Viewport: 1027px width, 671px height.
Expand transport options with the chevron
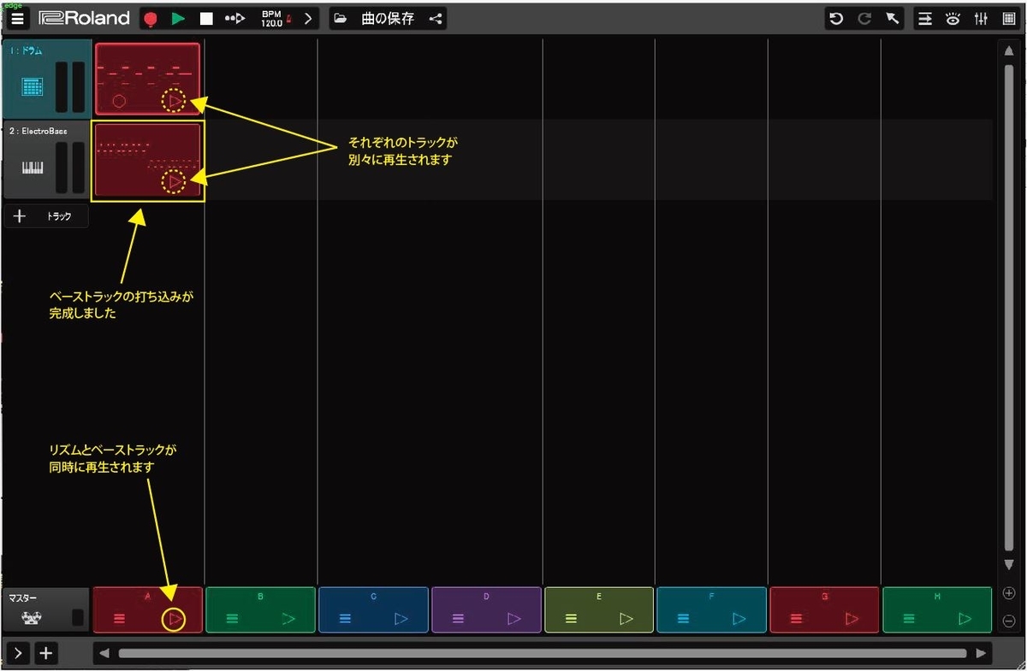pos(308,19)
